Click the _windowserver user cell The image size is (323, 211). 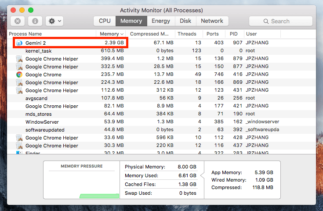coord(262,122)
